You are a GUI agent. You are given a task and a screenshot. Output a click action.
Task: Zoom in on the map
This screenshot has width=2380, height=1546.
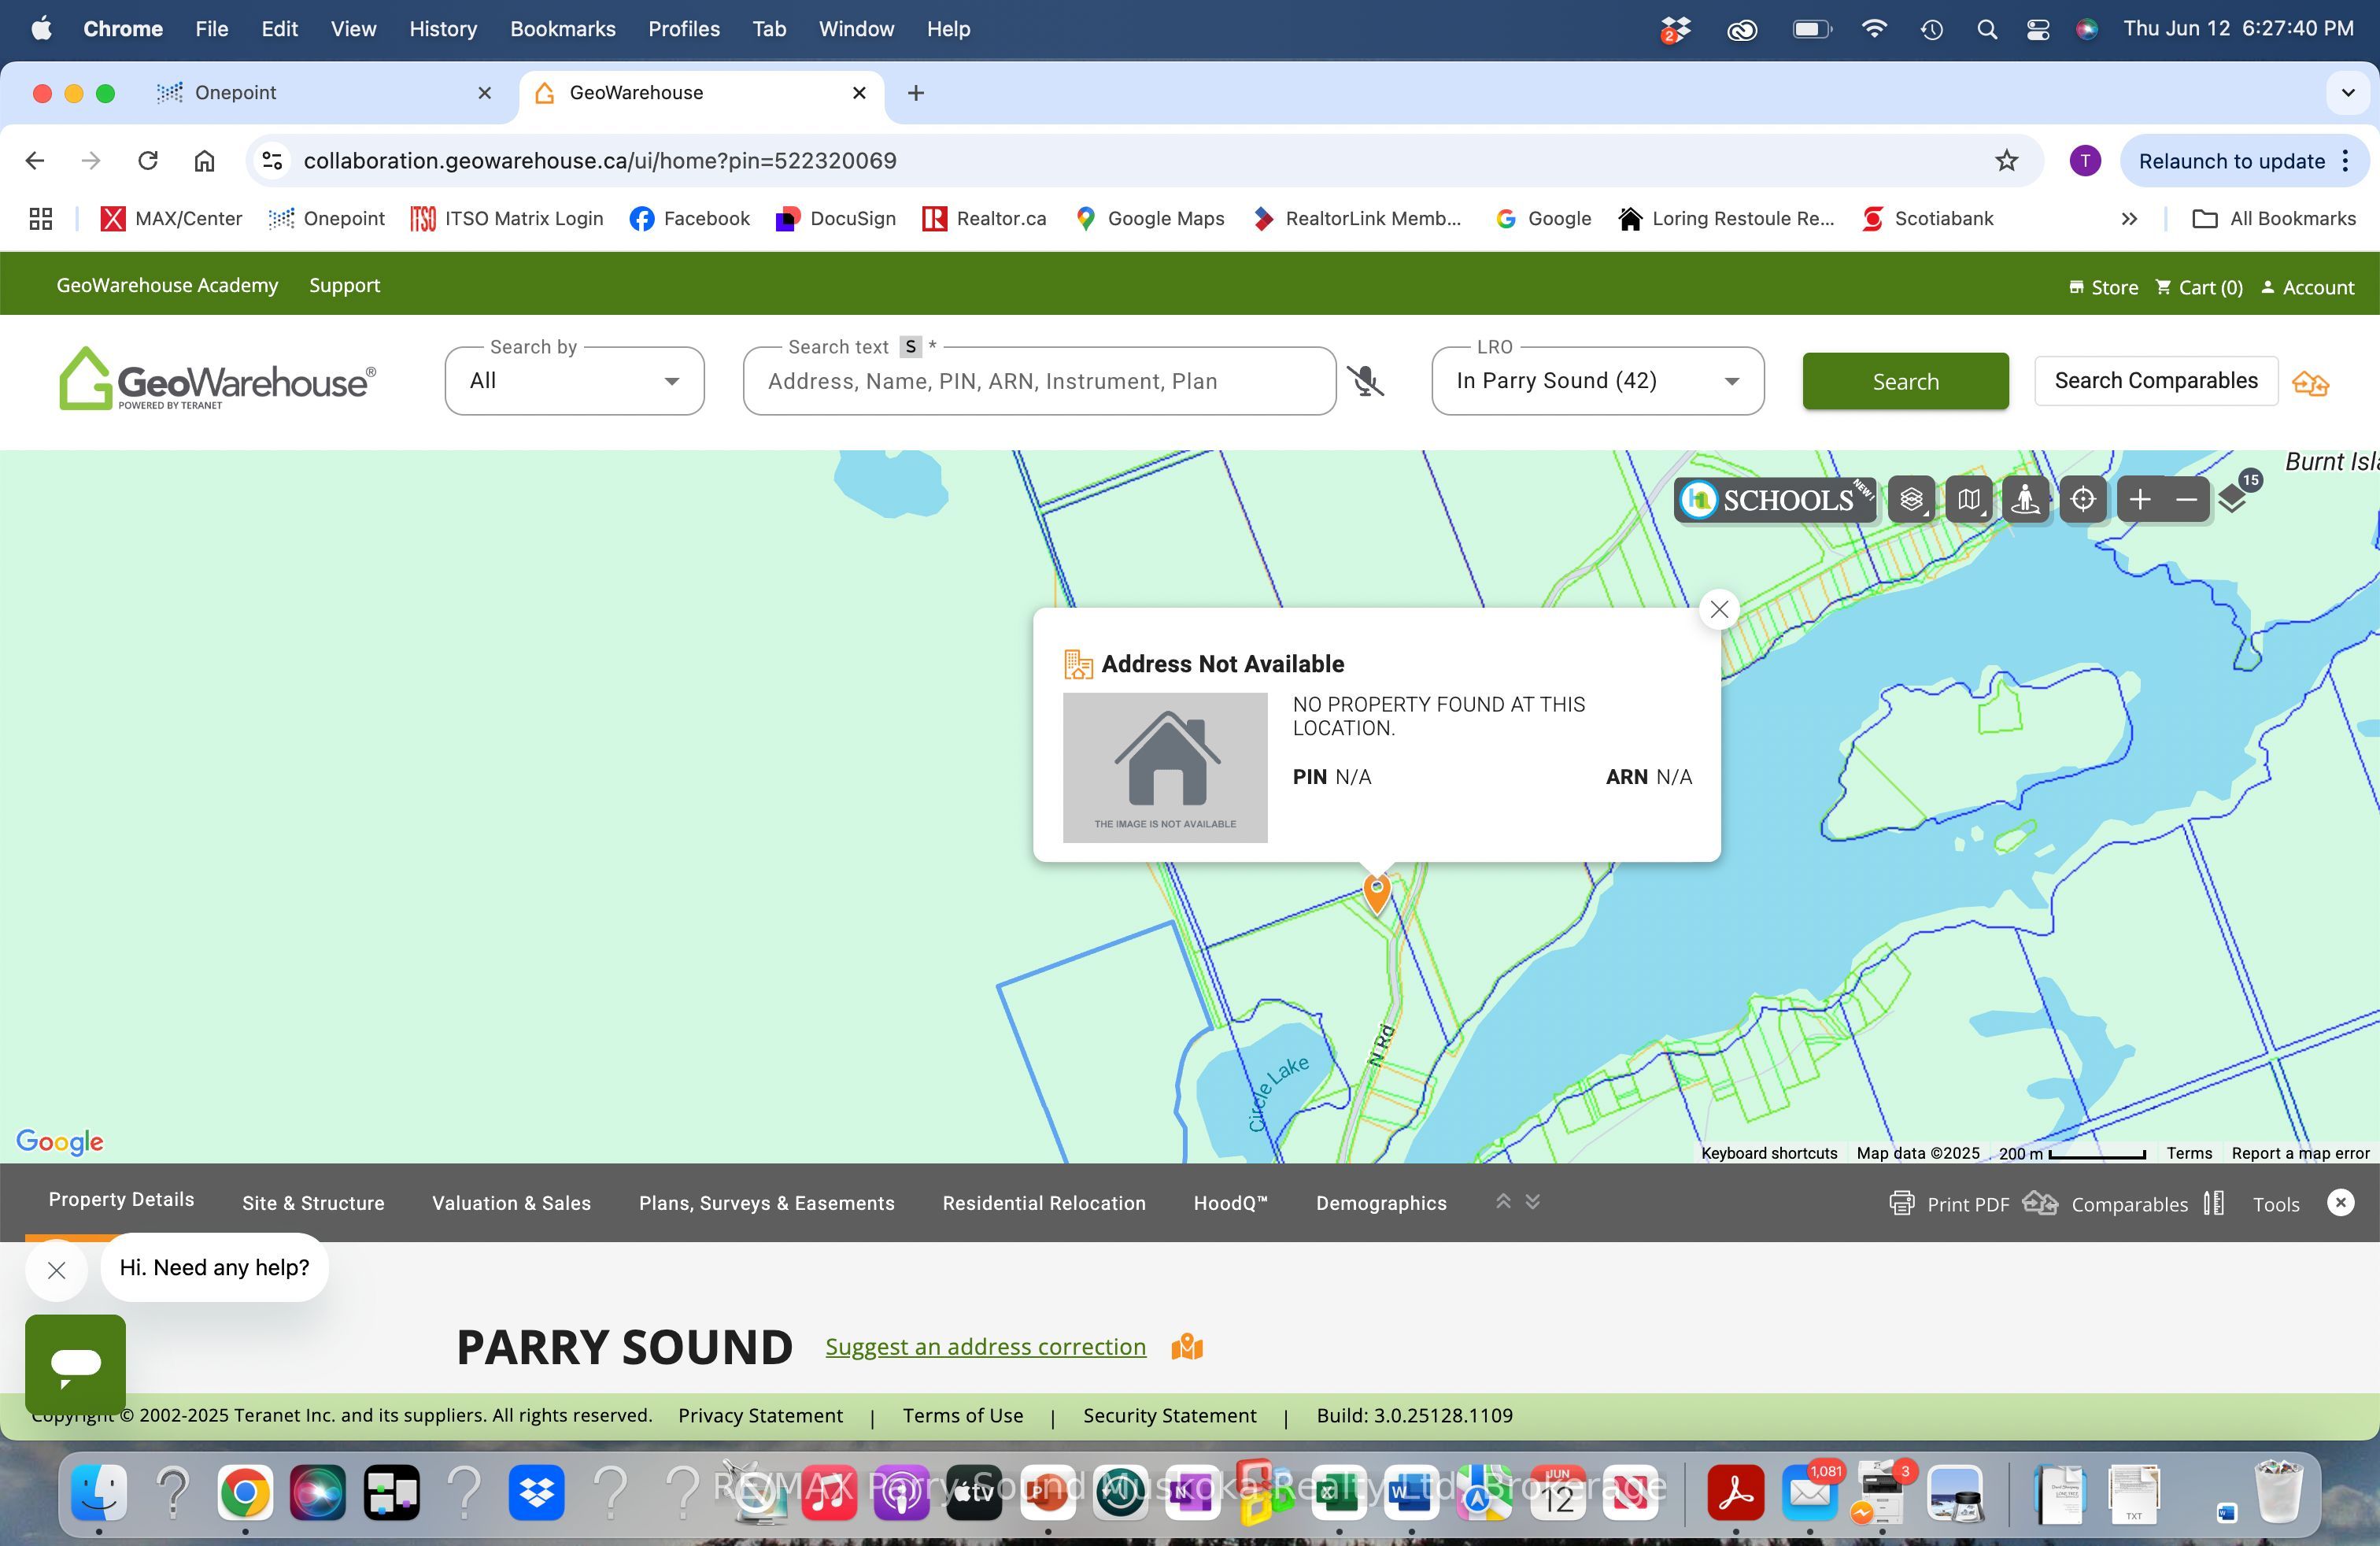point(2140,499)
